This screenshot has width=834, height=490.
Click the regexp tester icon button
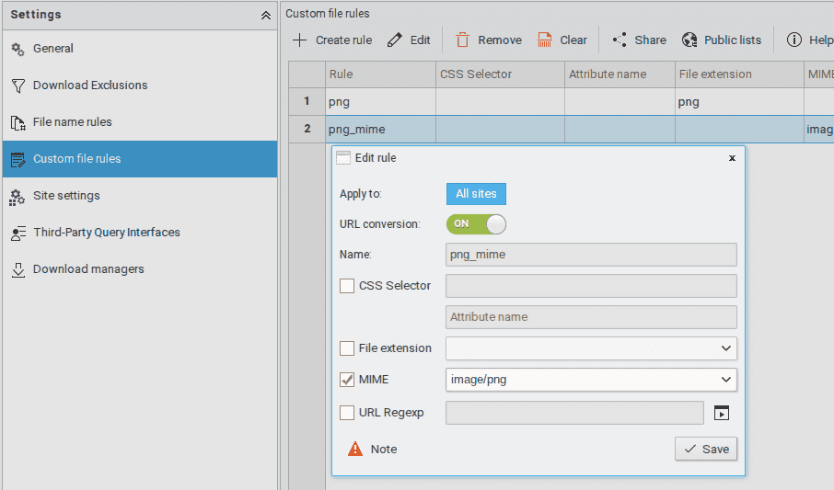click(722, 413)
